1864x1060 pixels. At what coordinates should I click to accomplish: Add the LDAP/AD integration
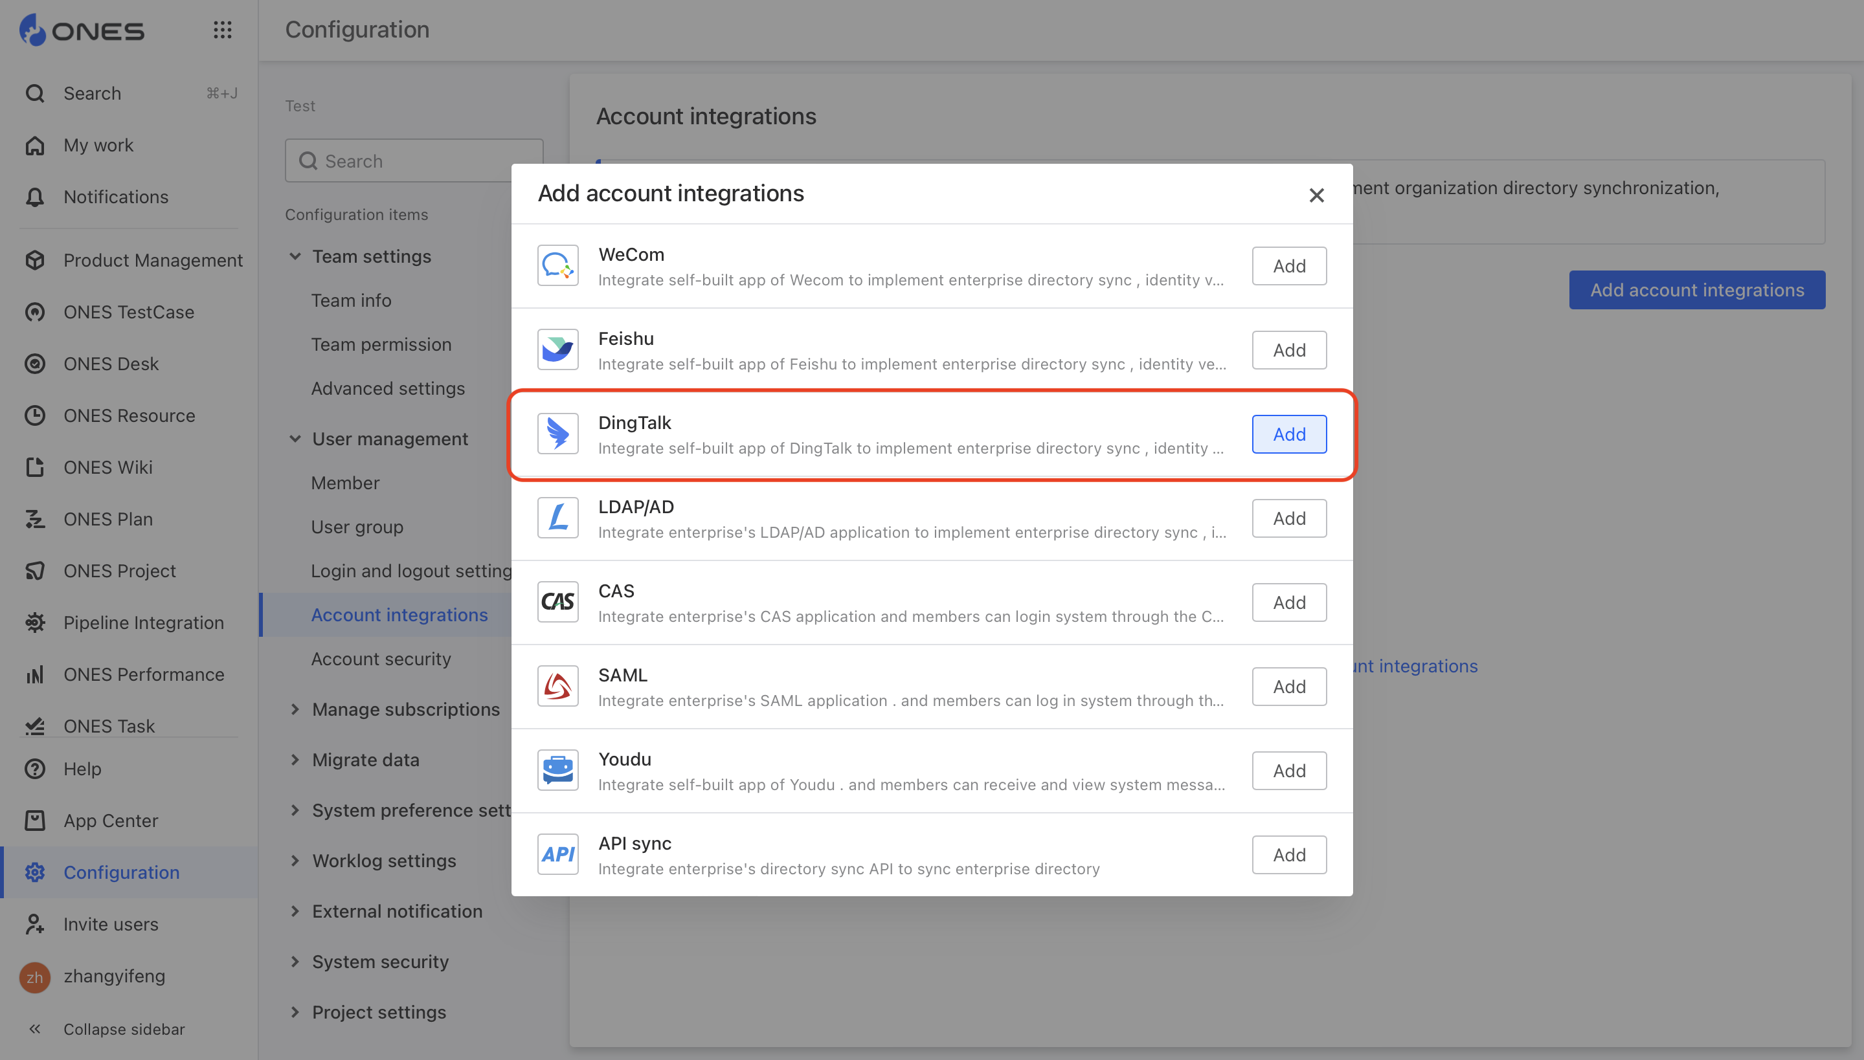pyautogui.click(x=1289, y=518)
